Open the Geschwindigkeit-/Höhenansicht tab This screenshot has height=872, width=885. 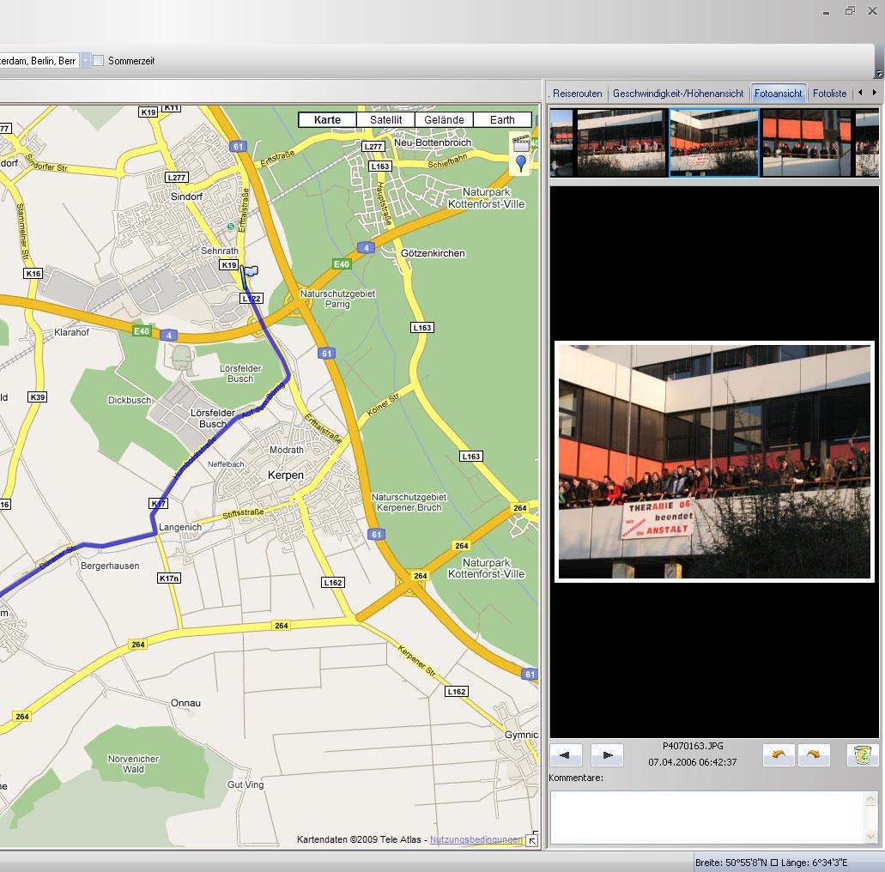click(x=678, y=94)
